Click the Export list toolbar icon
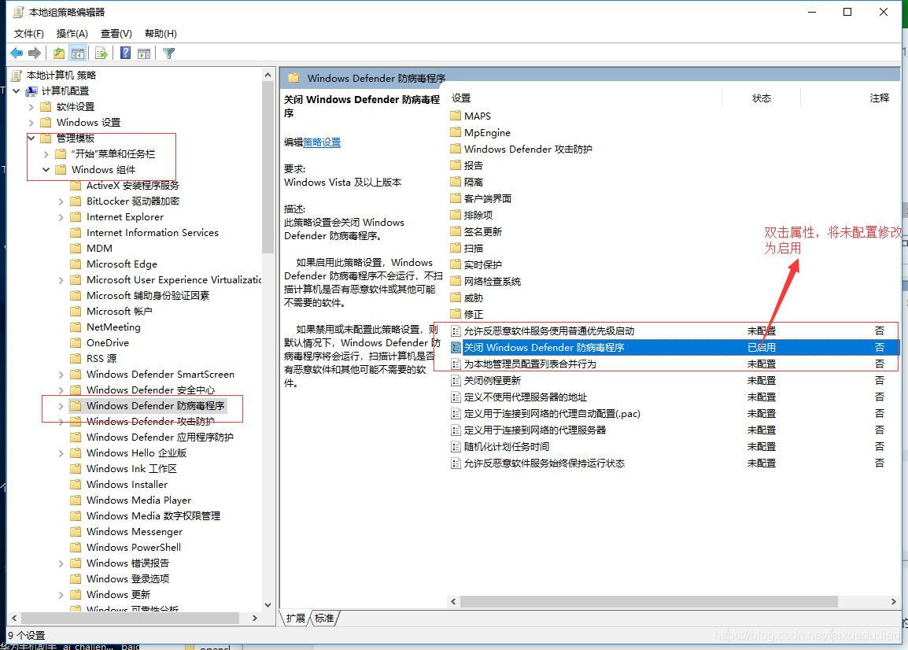 tap(102, 54)
